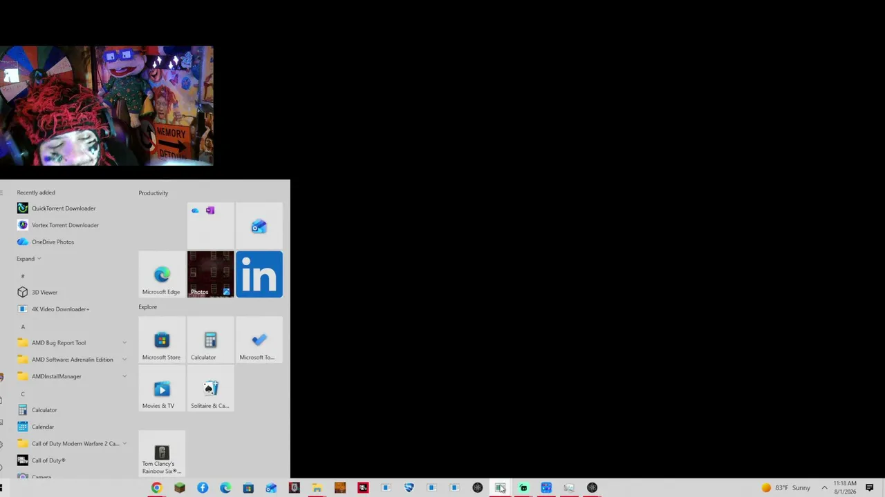This screenshot has width=885, height=497.
Task: Expand Call of Duty Modern Warfare 2 folder
Action: click(x=124, y=444)
